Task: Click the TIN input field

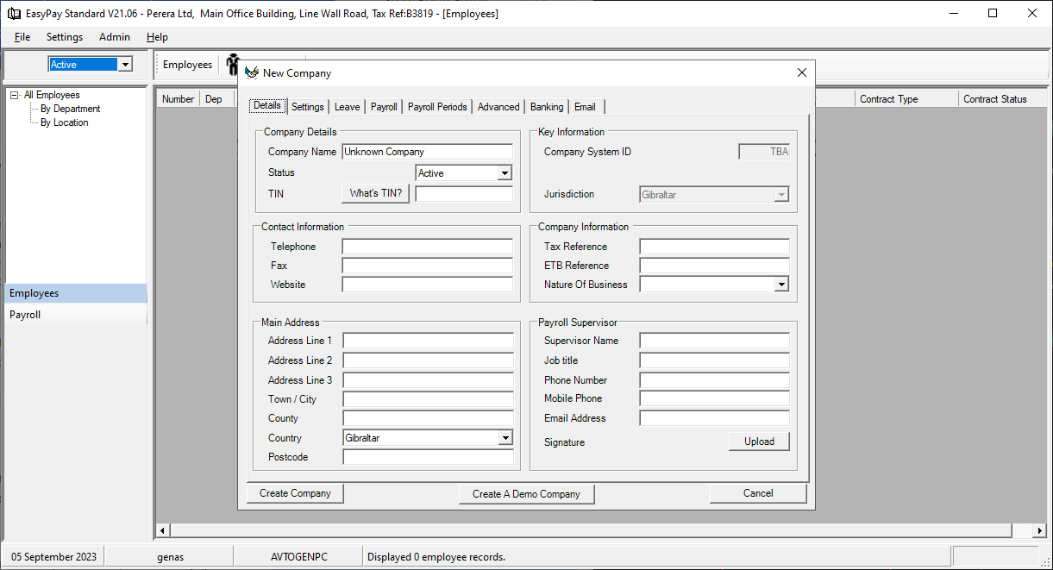Action: (x=464, y=194)
